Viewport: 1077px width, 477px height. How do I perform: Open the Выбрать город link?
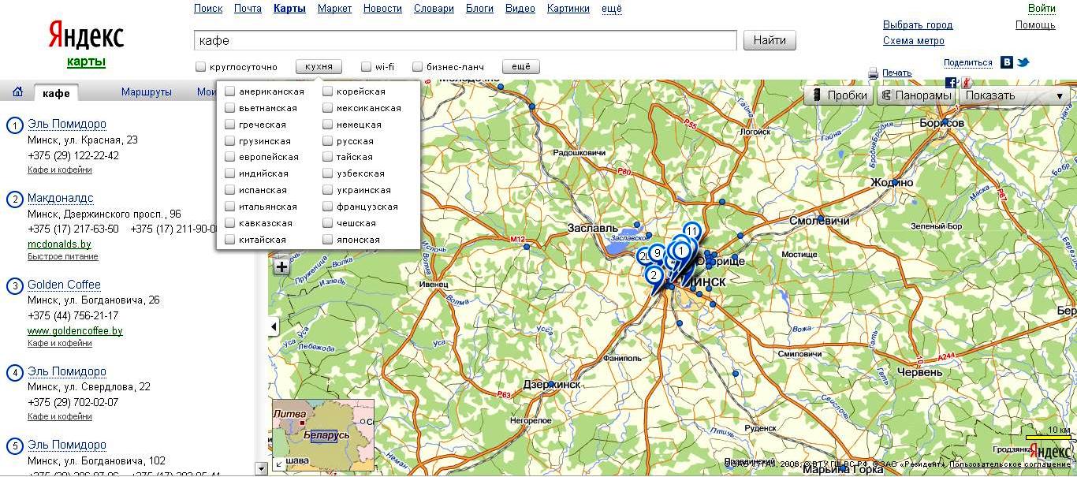pyautogui.click(x=918, y=25)
